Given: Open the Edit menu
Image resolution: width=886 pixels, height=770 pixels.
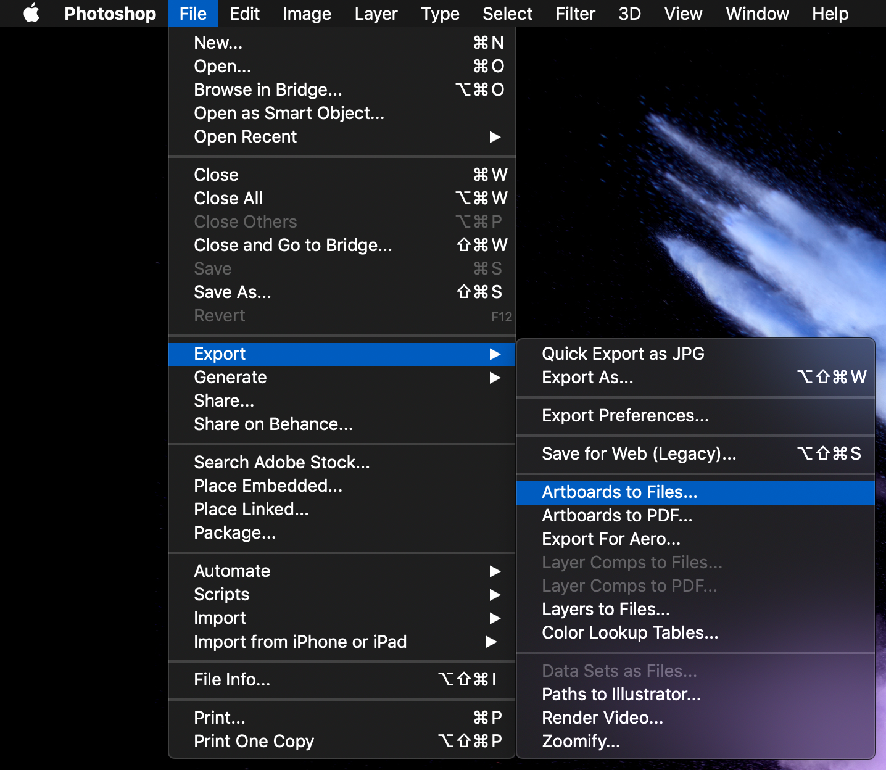Looking at the screenshot, I should [245, 14].
